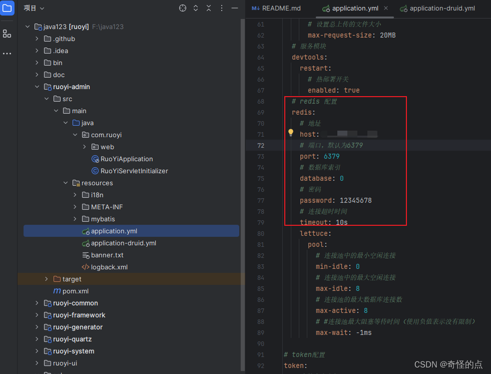The image size is (491, 374).
Task: Expand the bin folder
Action: pos(37,63)
